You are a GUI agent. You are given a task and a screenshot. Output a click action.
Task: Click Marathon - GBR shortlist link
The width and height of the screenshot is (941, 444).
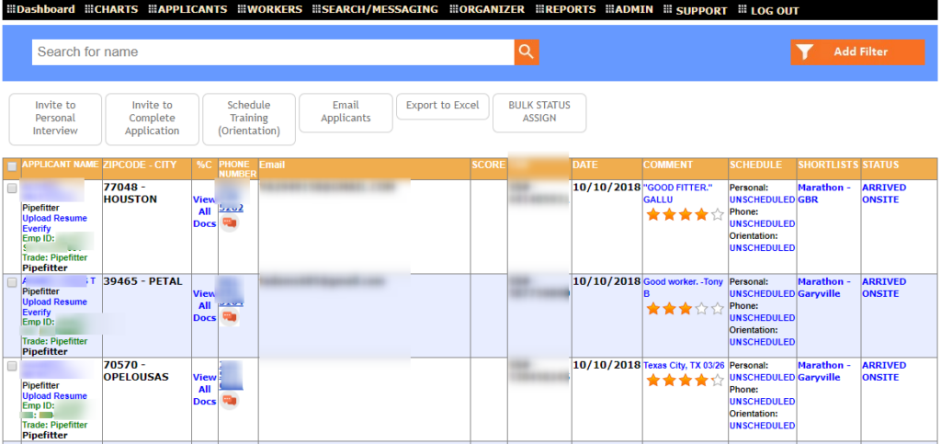pos(824,193)
